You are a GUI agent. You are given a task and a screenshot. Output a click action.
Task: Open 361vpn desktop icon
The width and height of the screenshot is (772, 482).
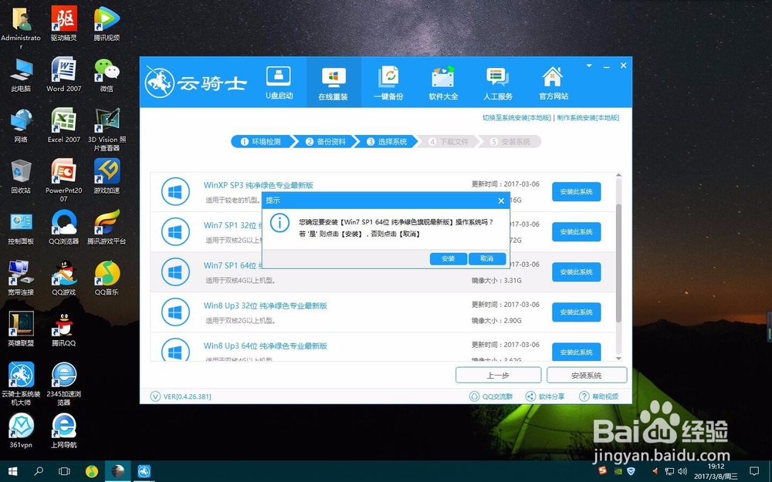point(21,430)
